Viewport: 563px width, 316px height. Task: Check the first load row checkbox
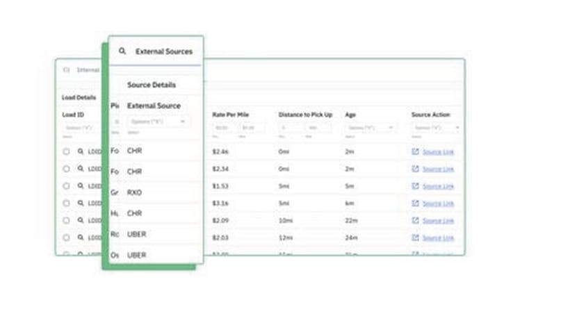[x=67, y=151]
